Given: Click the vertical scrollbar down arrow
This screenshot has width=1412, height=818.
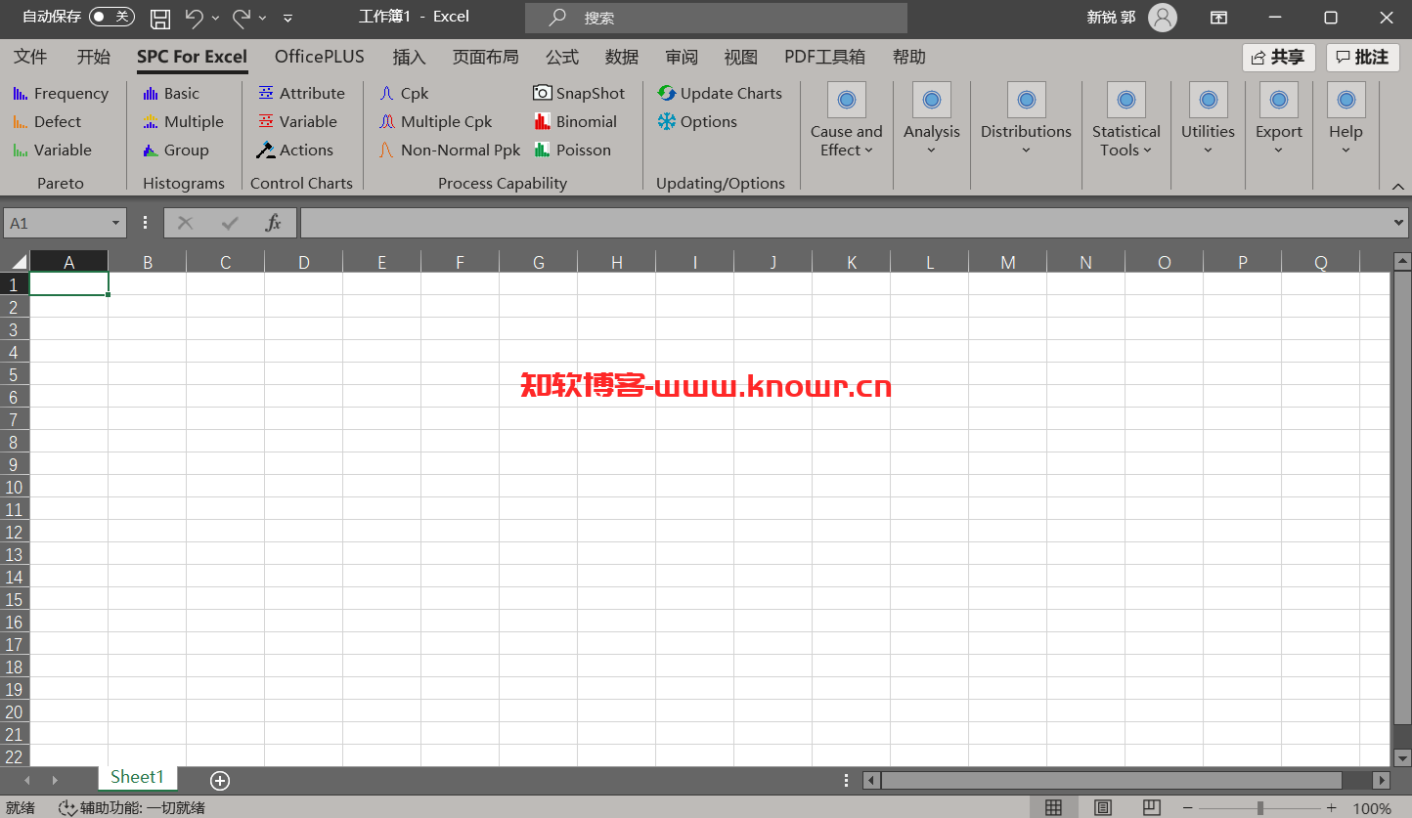Looking at the screenshot, I should [1402, 757].
